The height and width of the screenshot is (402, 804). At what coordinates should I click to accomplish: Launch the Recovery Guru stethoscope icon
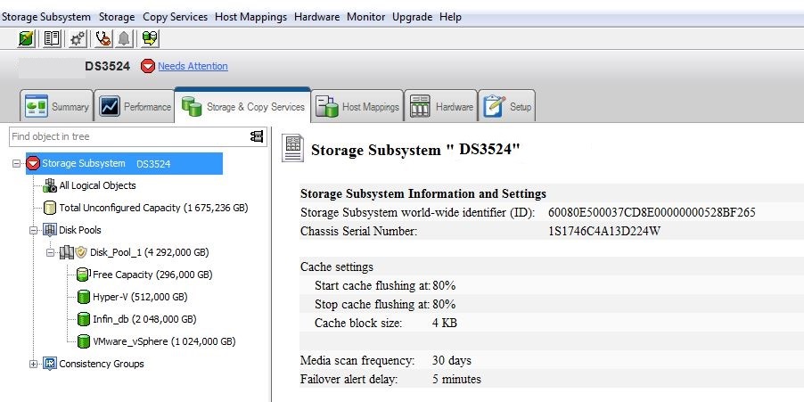point(103,38)
